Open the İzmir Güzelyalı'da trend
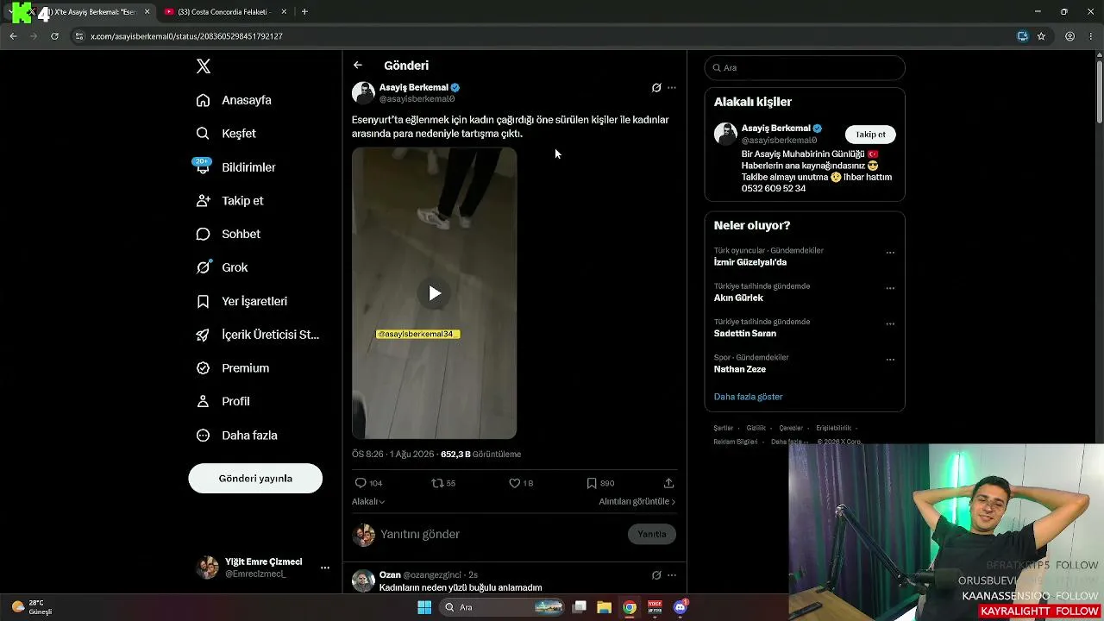1104x621 pixels. 750,262
